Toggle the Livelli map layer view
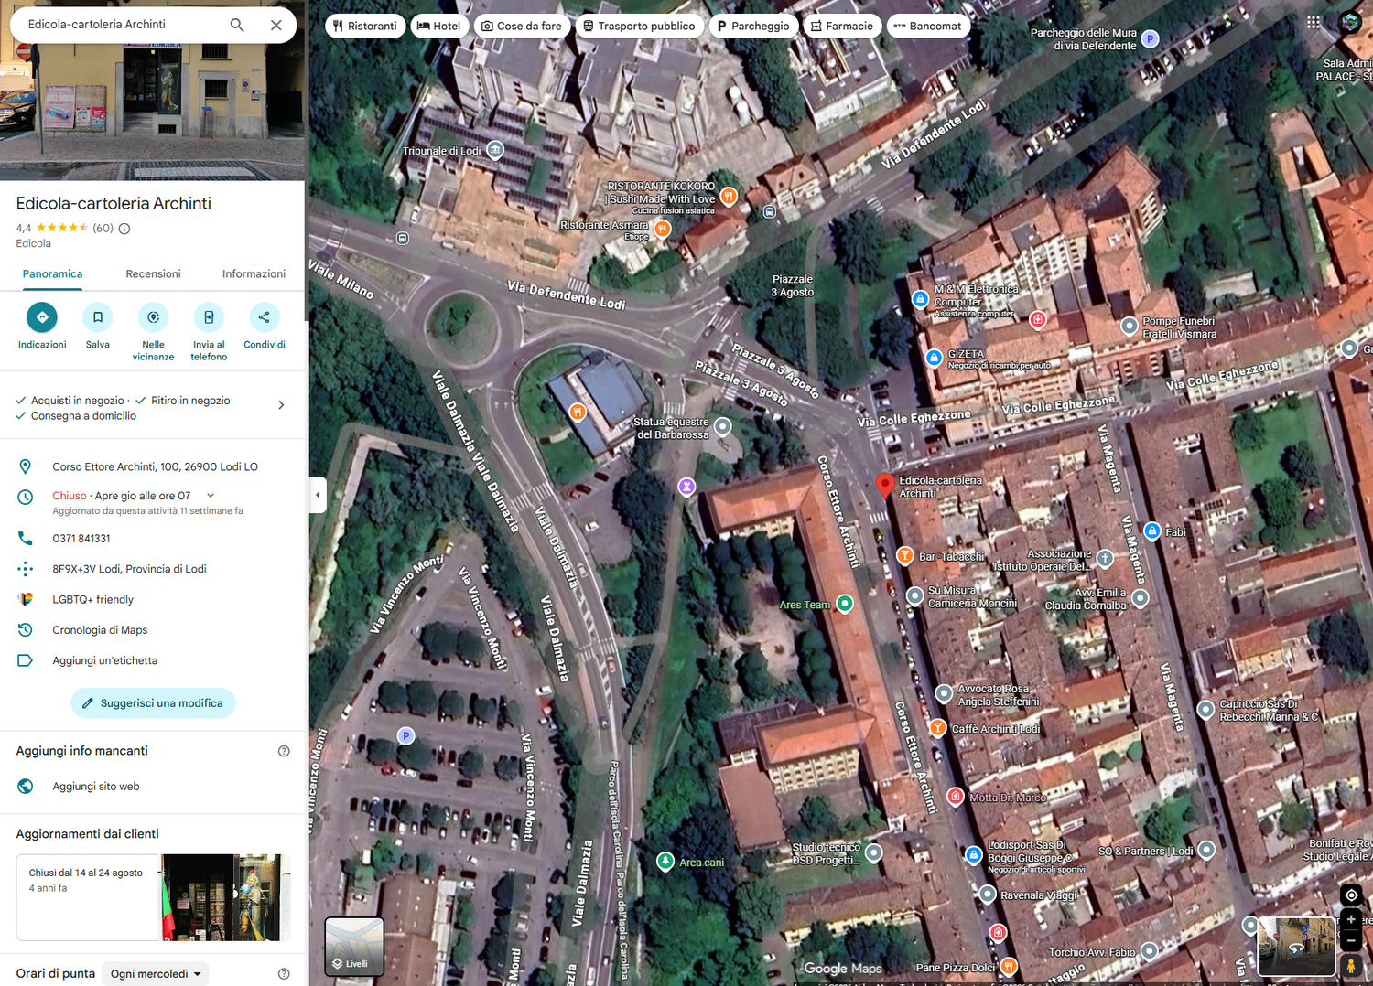Screen dimensions: 1373x986 click(x=354, y=946)
